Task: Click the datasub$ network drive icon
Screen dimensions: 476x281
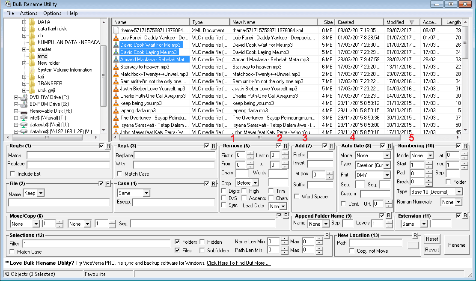Action: pyautogui.click(x=24, y=125)
